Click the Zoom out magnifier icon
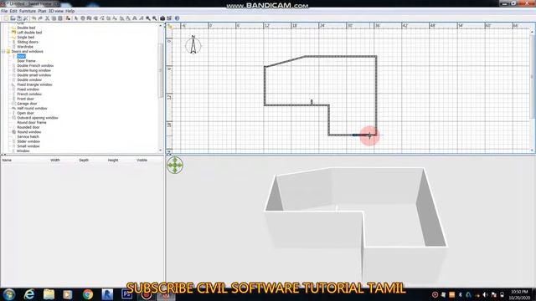536x301 pixels. click(x=154, y=18)
